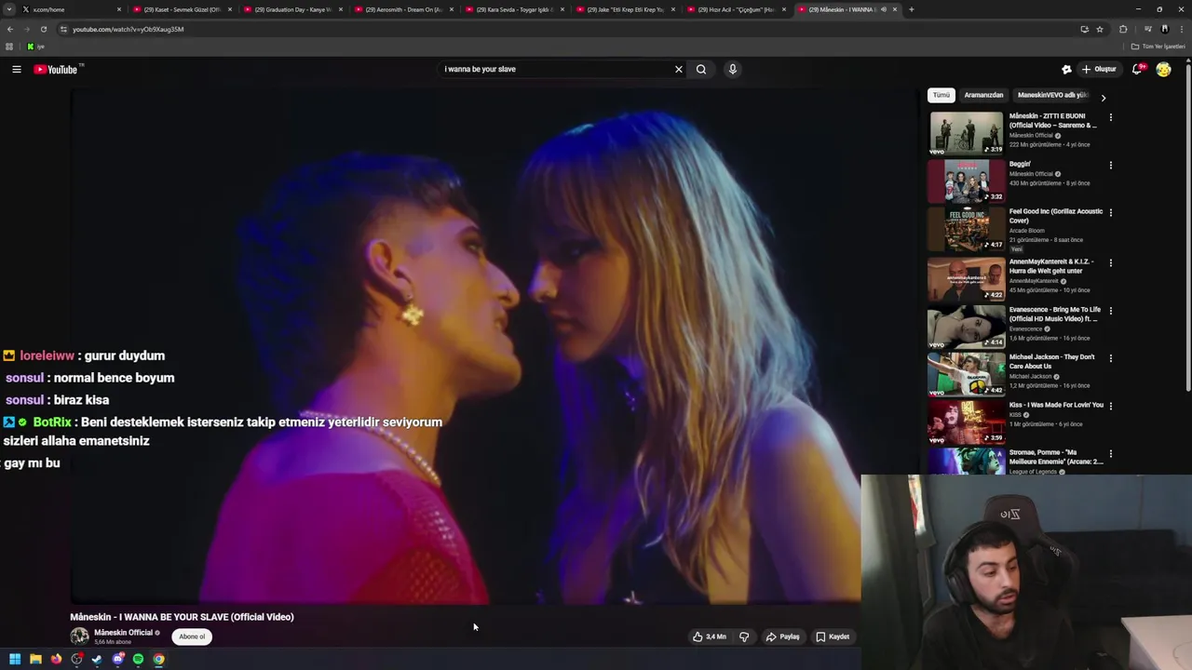The image size is (1192, 670).
Task: Open more options for Evanescence video
Action: coord(1110,311)
